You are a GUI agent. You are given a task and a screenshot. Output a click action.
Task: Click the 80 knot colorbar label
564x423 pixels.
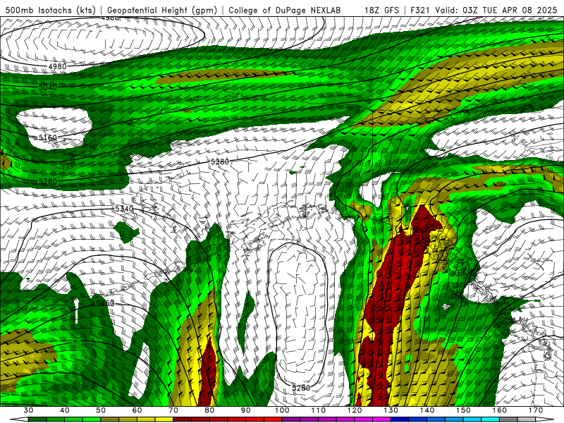209,410
